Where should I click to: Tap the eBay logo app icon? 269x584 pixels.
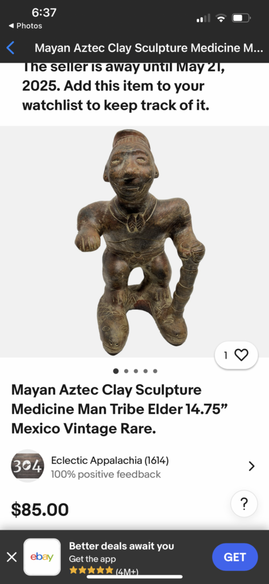[42, 557]
